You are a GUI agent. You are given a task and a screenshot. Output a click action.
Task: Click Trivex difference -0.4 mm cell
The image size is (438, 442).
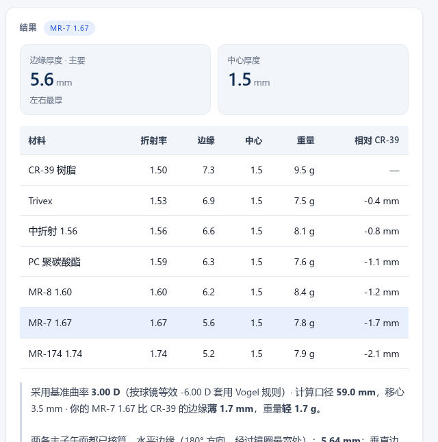click(382, 201)
